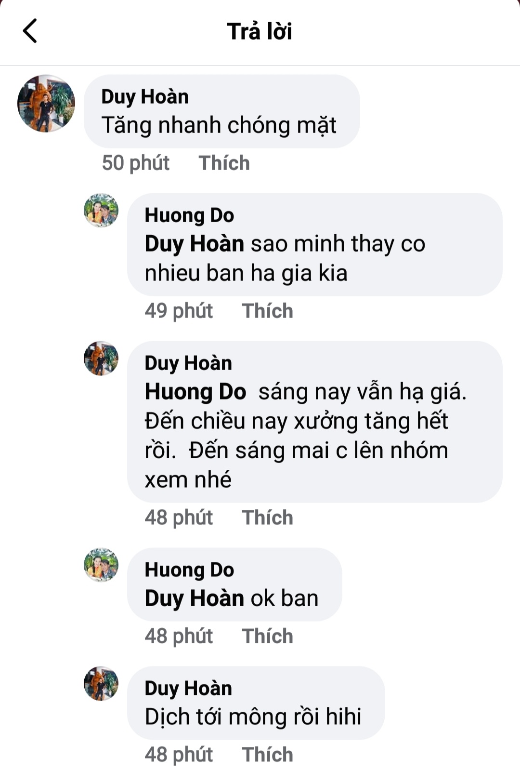The height and width of the screenshot is (771, 520).
Task: Tap Huong Do's avatar on first reply
Action: coord(101,211)
